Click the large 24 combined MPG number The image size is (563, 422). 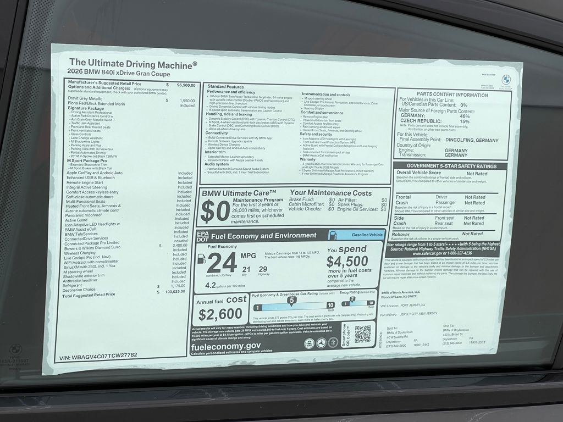click(222, 263)
